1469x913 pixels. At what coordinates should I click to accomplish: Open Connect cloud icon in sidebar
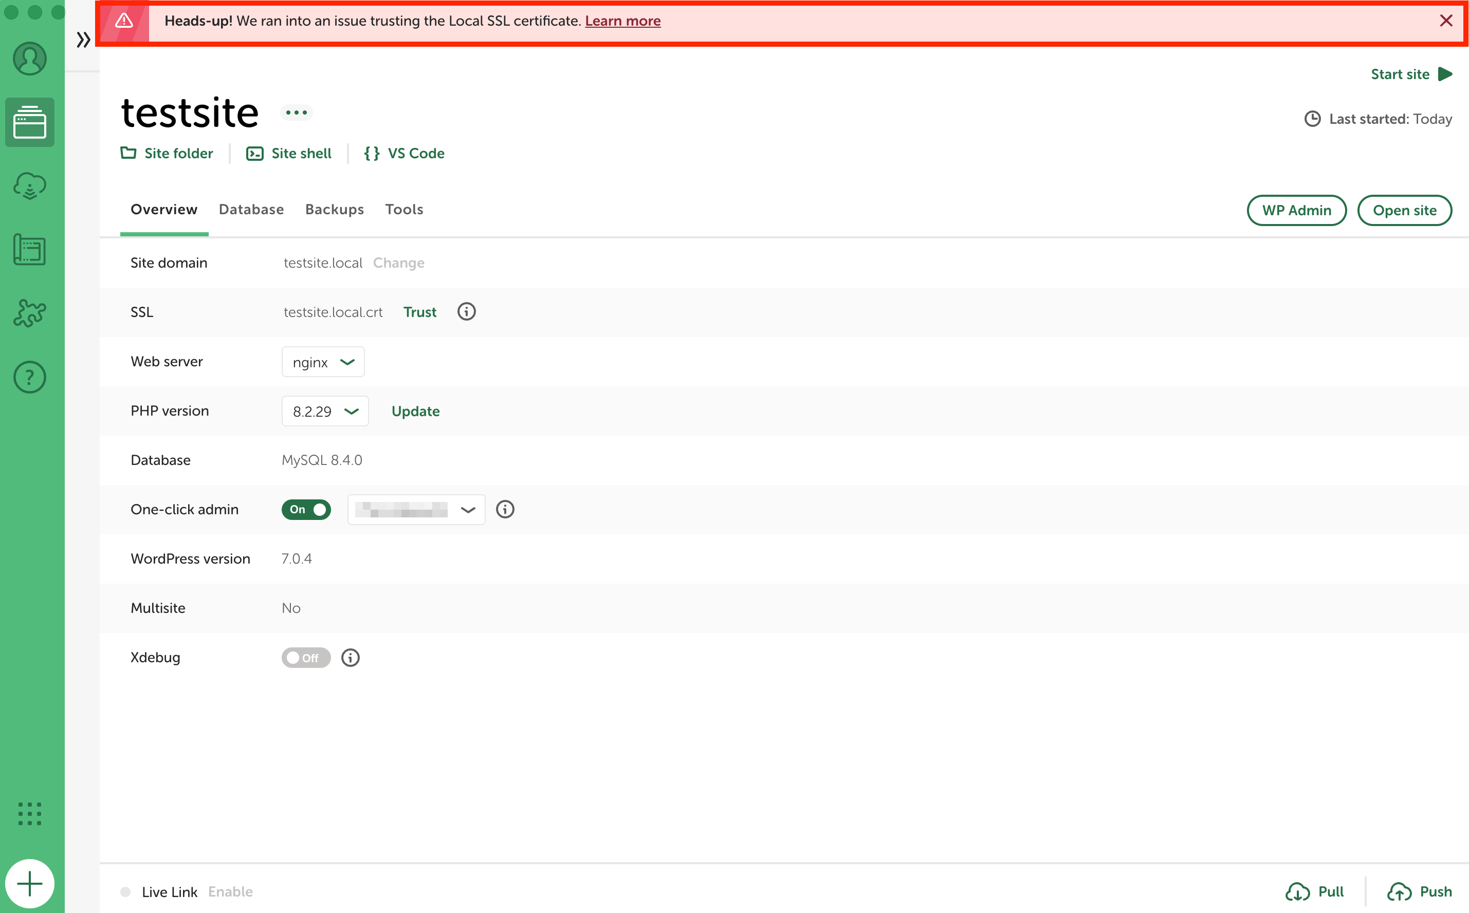pos(30,186)
